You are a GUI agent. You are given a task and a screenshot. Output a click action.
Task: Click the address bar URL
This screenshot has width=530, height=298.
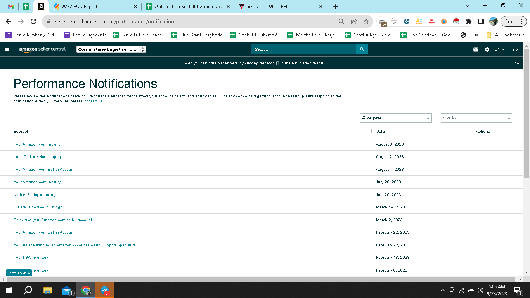point(116,21)
